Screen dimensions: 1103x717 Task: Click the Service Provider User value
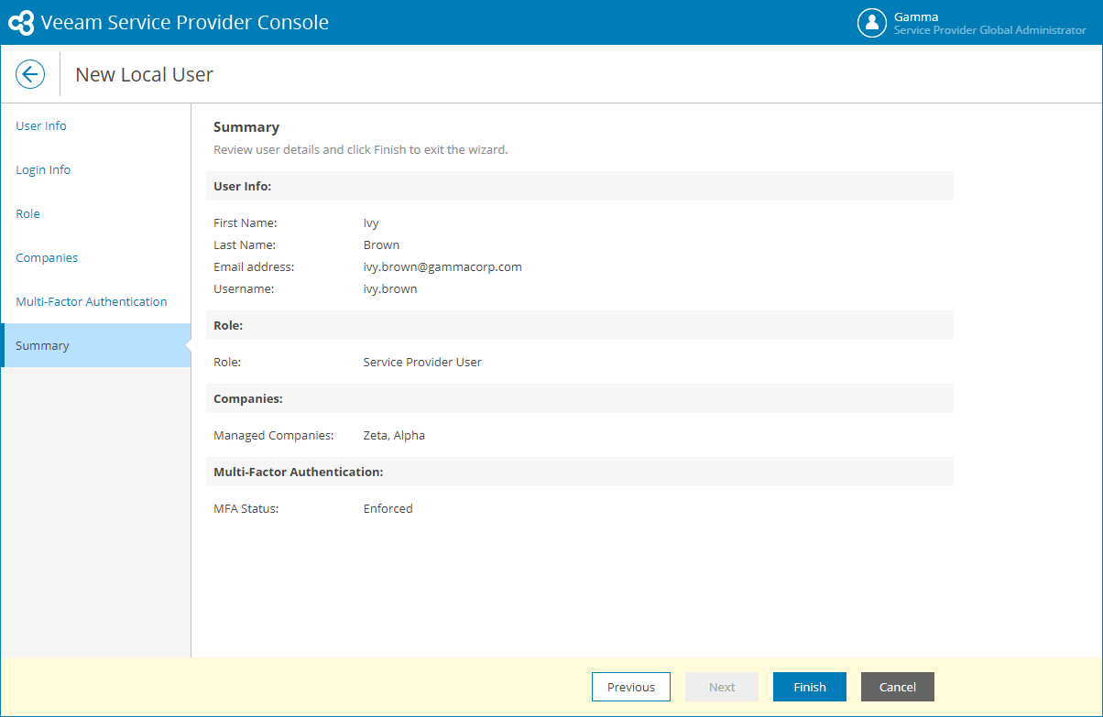(422, 362)
